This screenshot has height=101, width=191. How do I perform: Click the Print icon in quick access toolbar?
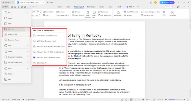click(x=22, y=7)
